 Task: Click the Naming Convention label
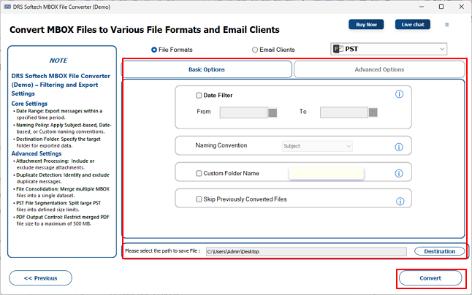point(221,145)
